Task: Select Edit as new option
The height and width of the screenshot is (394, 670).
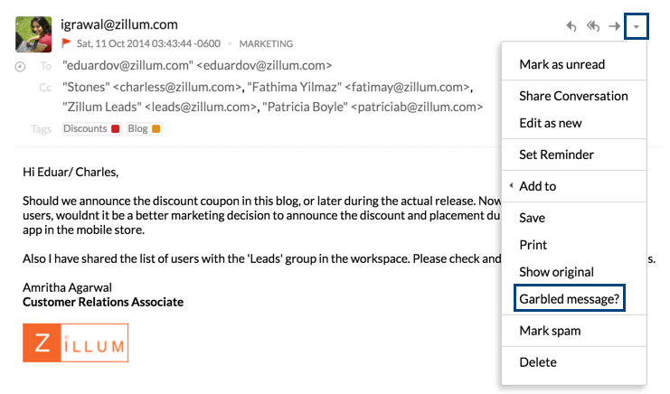Action: 574,124
